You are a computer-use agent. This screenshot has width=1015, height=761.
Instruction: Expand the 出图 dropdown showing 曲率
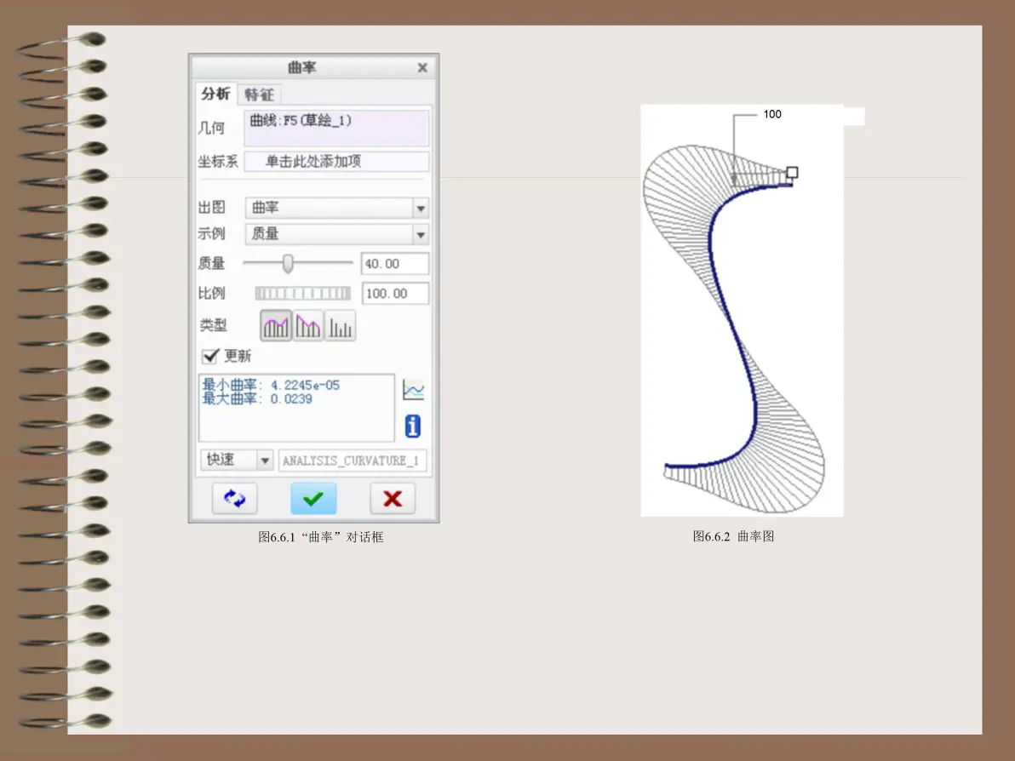(336, 208)
